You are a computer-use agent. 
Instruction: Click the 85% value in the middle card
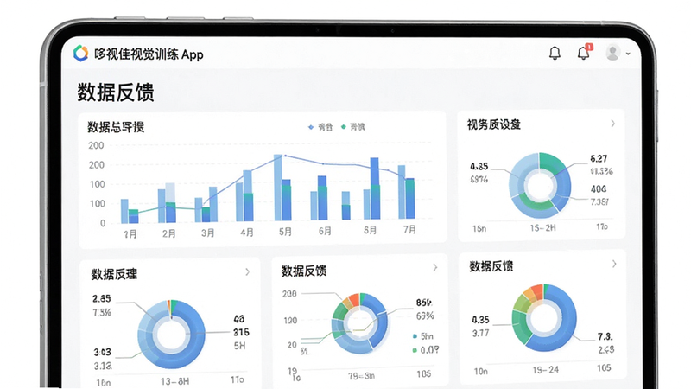tap(424, 302)
